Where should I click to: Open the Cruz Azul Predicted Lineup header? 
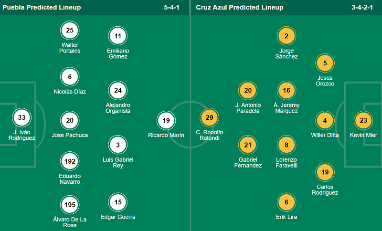[x=239, y=8]
